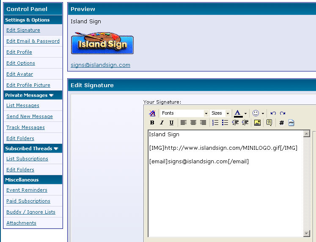Click the Insert Image icon
316x242 pixels.
click(257, 123)
